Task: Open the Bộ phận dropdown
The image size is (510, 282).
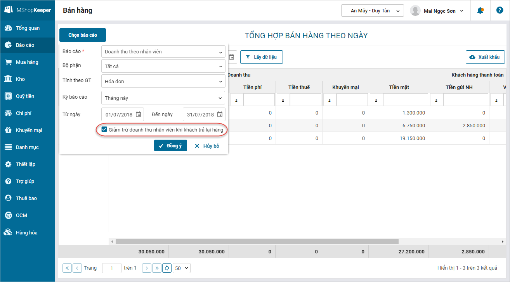Action: point(163,66)
